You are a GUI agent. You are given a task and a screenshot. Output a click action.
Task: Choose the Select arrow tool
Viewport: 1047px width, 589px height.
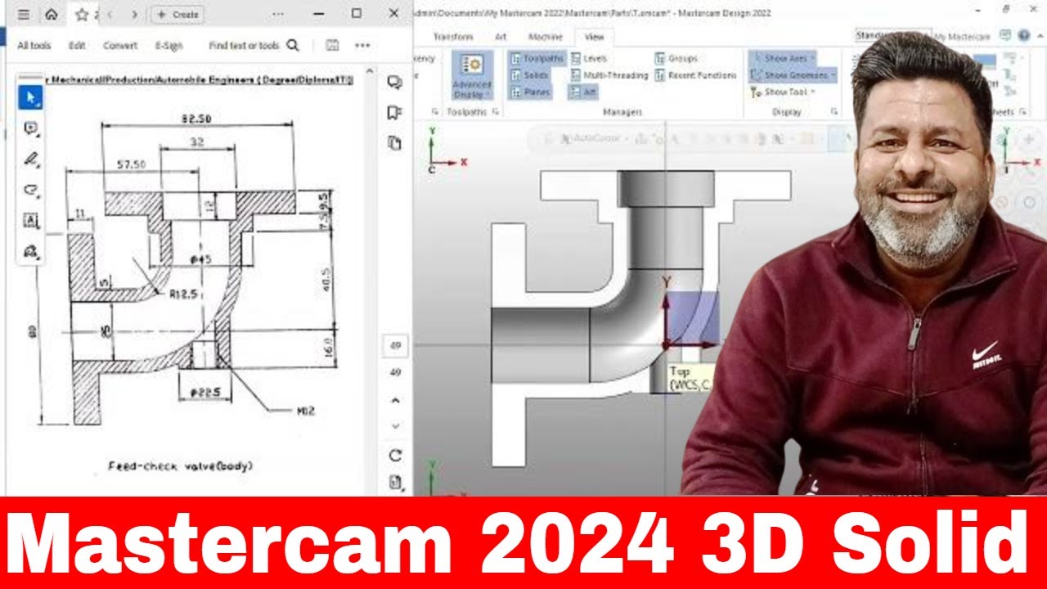pos(30,98)
